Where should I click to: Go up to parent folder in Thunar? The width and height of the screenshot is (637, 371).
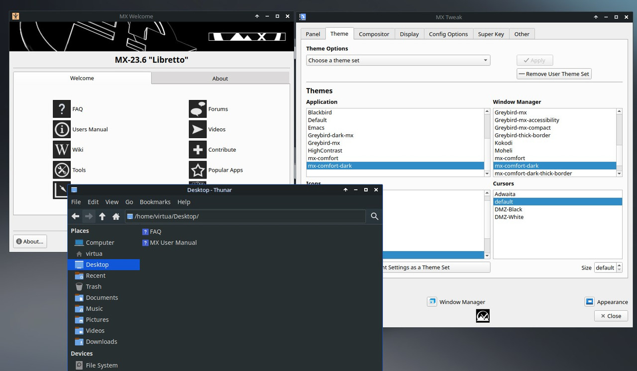(x=103, y=216)
